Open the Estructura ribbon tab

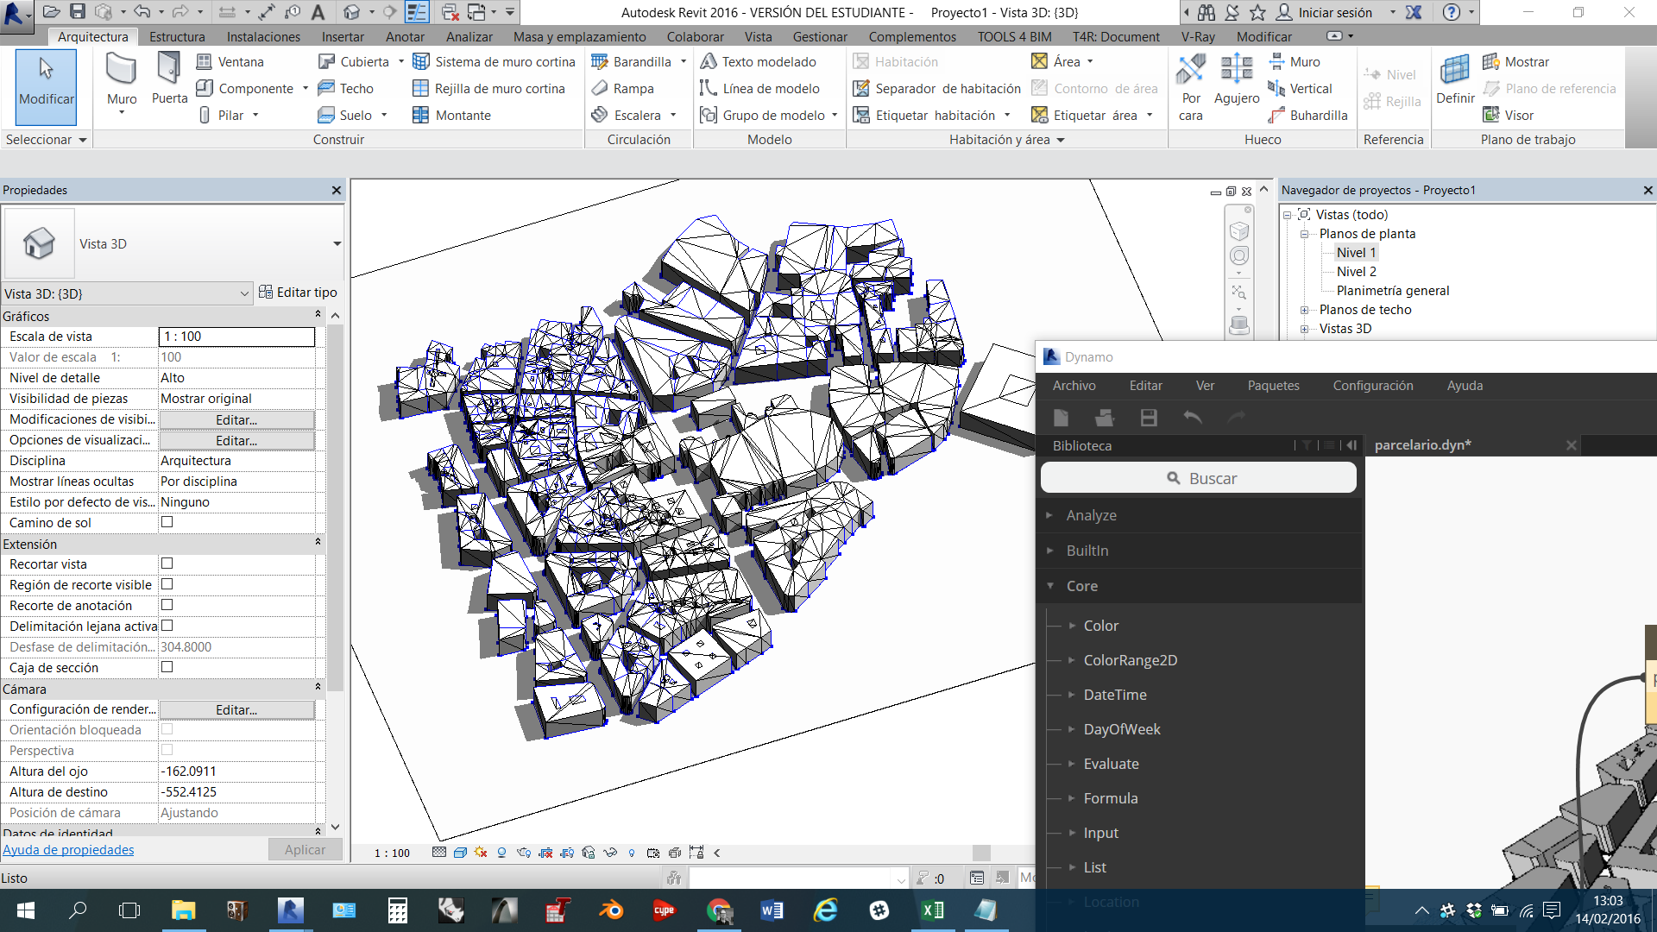(x=177, y=36)
